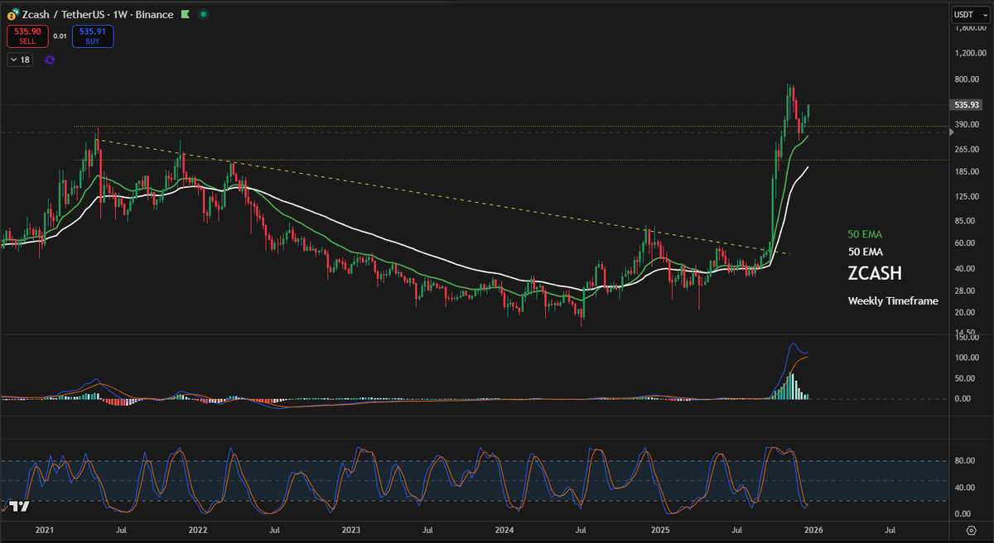This screenshot has width=994, height=543.
Task: Click the green flag bookmark icon beside Binance
Action: point(184,14)
